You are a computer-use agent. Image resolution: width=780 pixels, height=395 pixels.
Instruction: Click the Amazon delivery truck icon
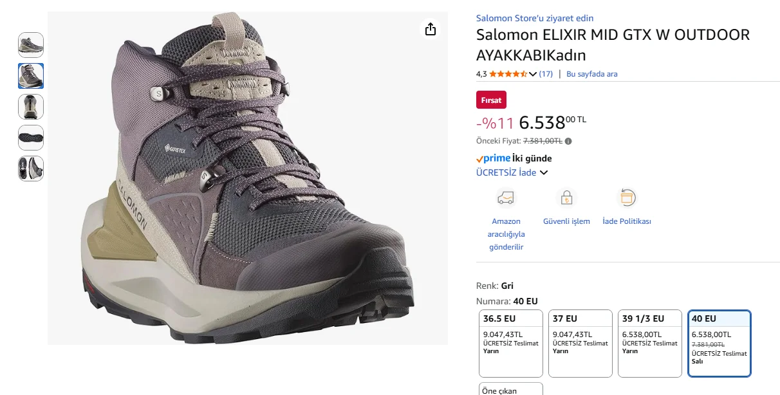(x=506, y=197)
